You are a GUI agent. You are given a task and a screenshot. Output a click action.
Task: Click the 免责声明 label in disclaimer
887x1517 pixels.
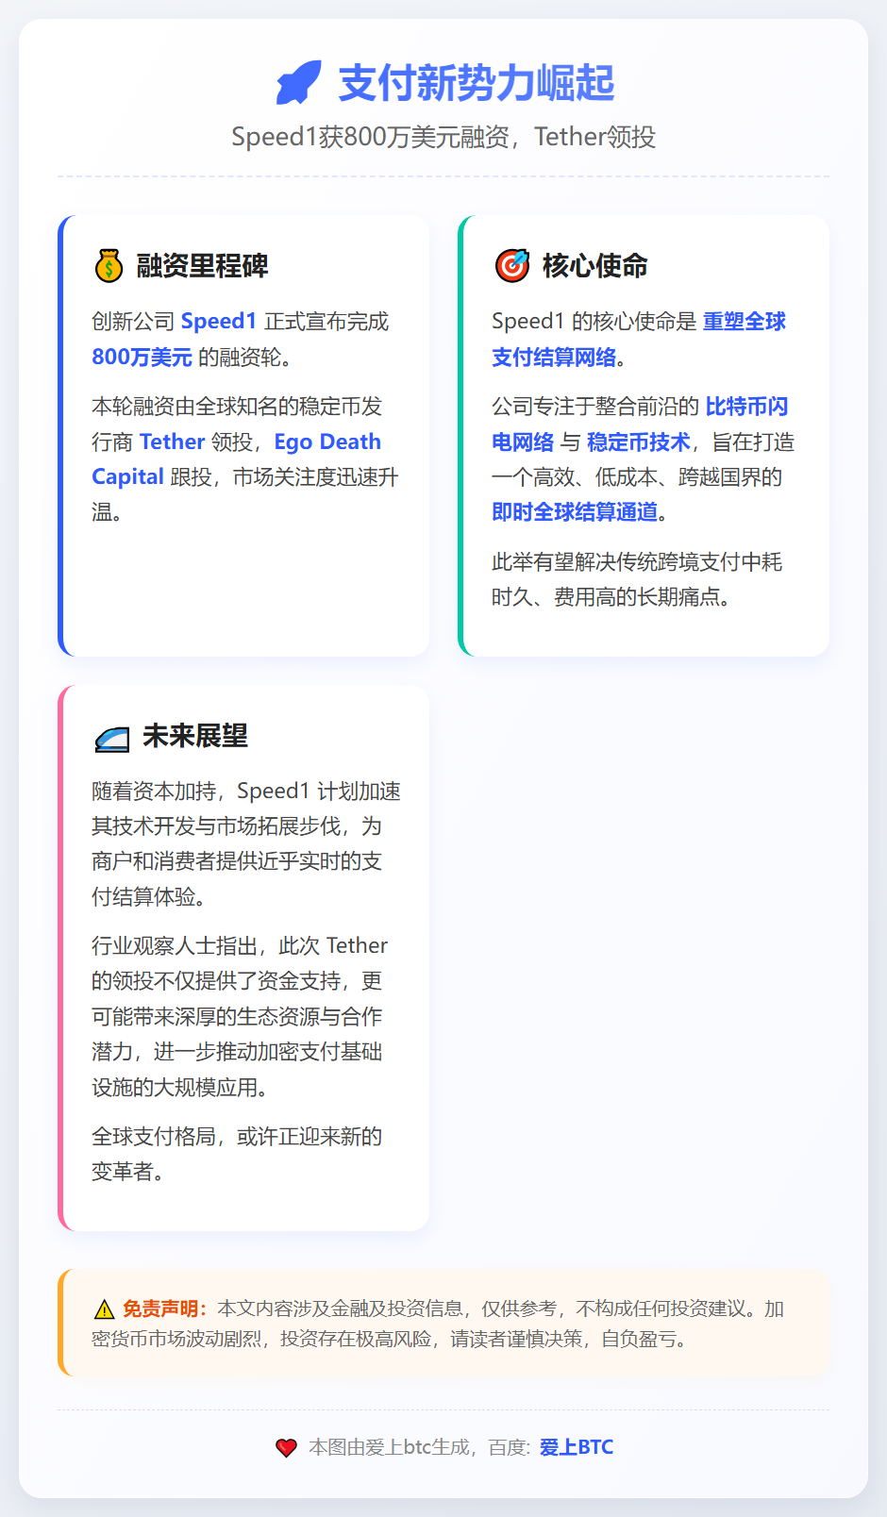(164, 1309)
